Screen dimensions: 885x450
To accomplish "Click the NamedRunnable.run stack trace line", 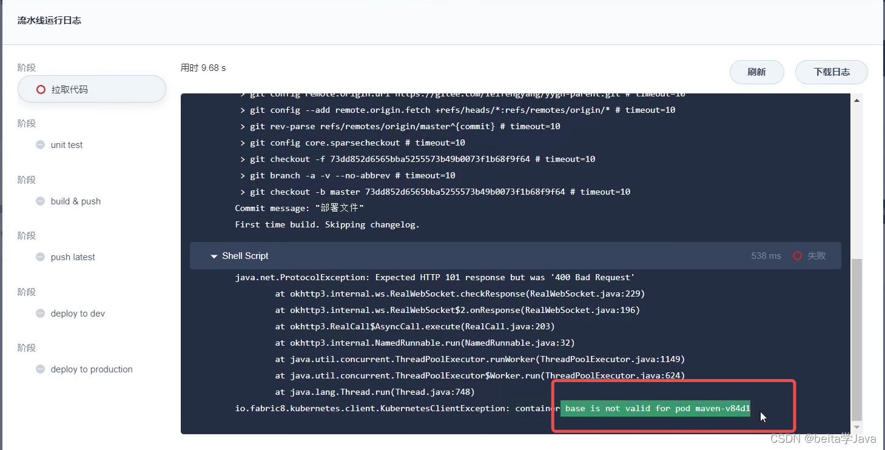I will tap(425, 343).
